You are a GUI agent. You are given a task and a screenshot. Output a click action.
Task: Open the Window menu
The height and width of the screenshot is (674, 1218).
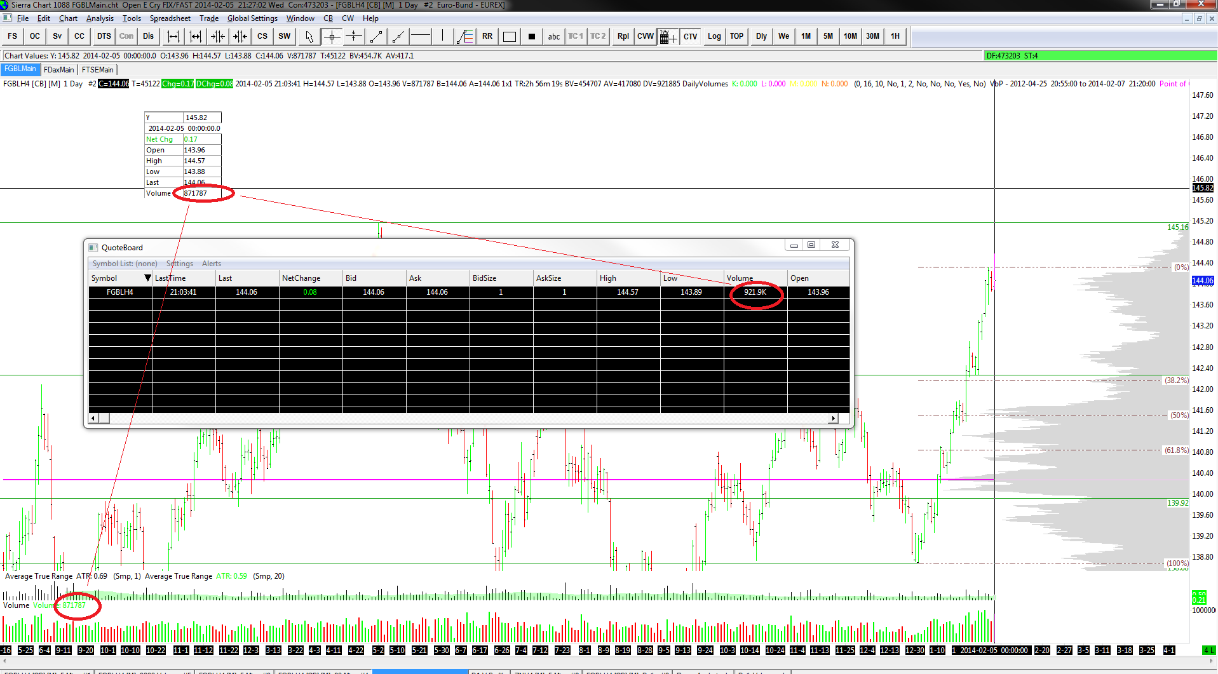click(301, 18)
